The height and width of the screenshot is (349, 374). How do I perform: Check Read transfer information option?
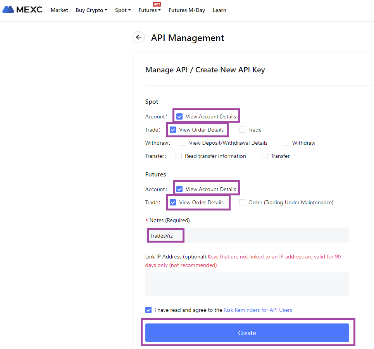tap(178, 156)
